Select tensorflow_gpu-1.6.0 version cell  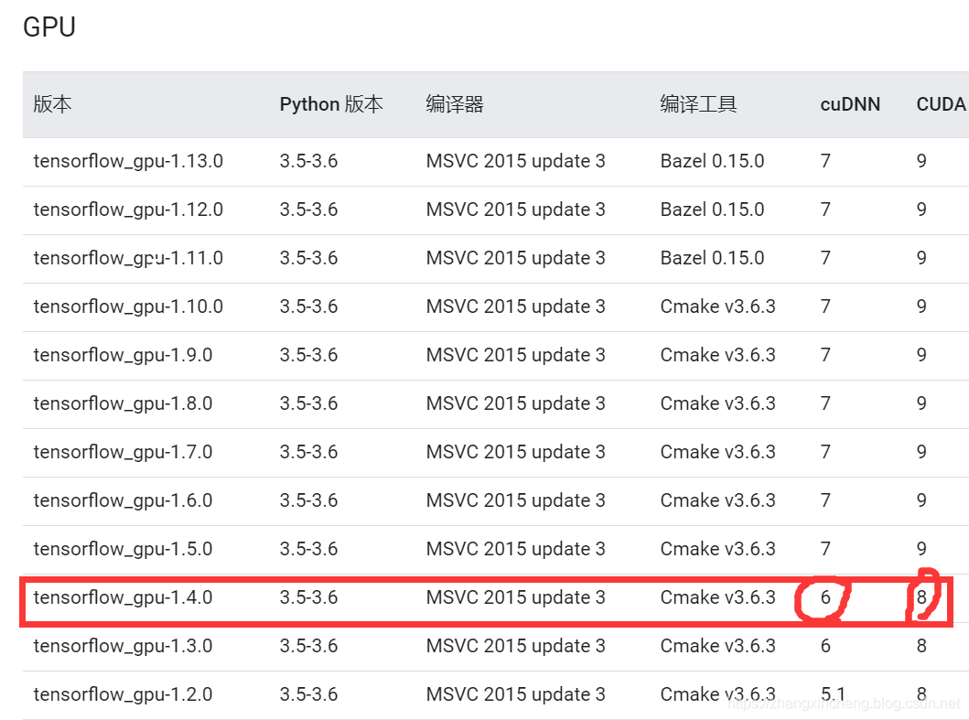click(123, 500)
